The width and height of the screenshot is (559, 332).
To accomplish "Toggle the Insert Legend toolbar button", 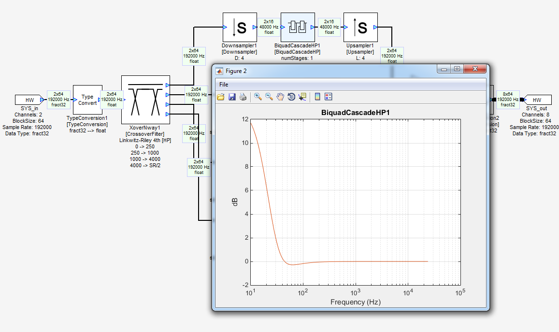I will click(x=329, y=97).
